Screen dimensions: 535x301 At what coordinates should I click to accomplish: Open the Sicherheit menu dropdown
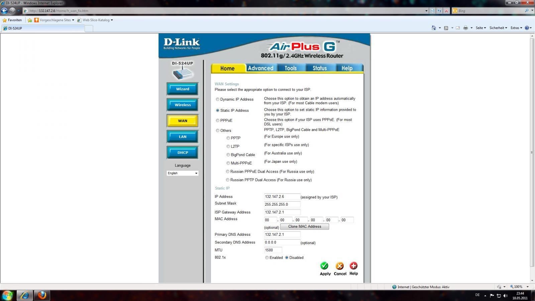[498, 28]
